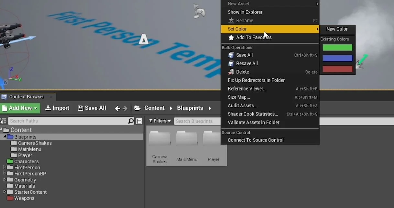The width and height of the screenshot is (394, 208).
Task: Choose Size Map from the context menu
Action: (239, 97)
